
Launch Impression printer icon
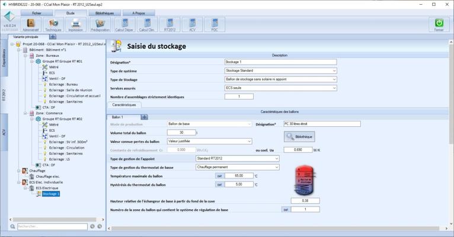click(75, 24)
